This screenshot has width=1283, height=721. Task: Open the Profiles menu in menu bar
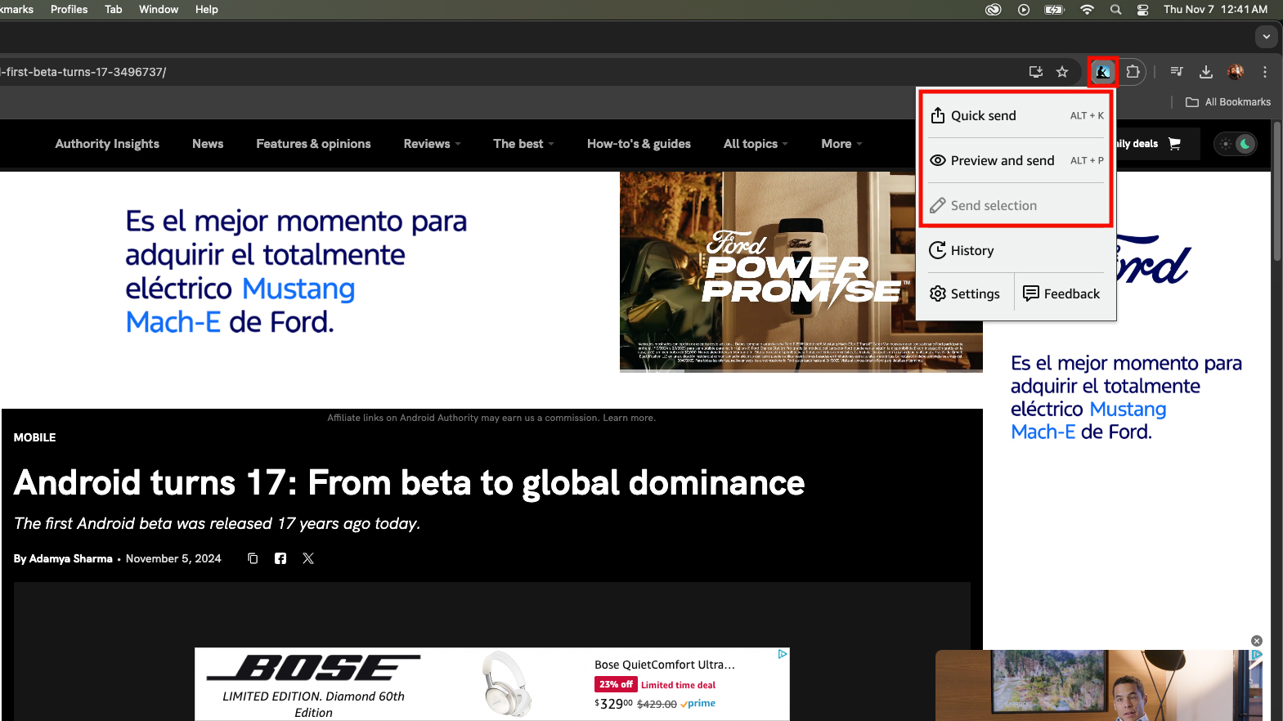click(69, 9)
